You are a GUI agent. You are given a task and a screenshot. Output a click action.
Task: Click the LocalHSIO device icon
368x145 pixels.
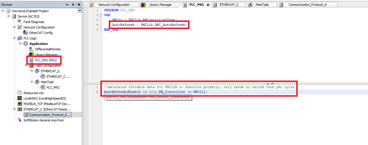pyautogui.click(x=20, y=99)
